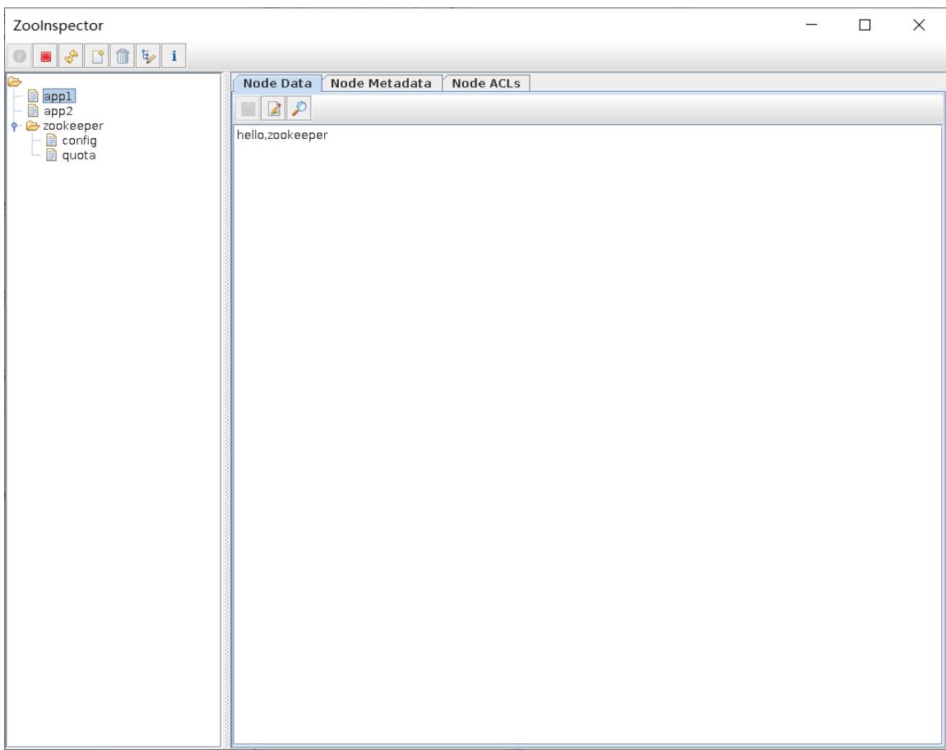Click the document icon beside quota
The width and height of the screenshot is (946, 750).
(52, 155)
